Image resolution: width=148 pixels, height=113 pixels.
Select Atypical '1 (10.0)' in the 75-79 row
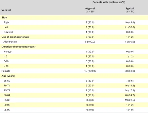coord(90,90)
